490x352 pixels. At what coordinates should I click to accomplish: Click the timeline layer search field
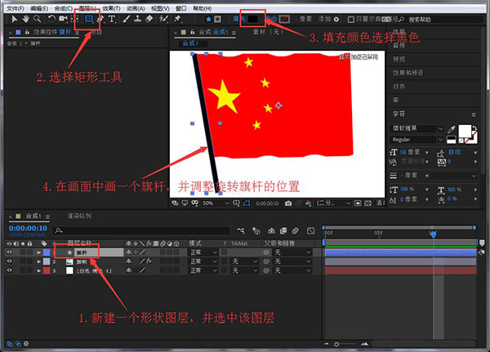click(x=141, y=230)
